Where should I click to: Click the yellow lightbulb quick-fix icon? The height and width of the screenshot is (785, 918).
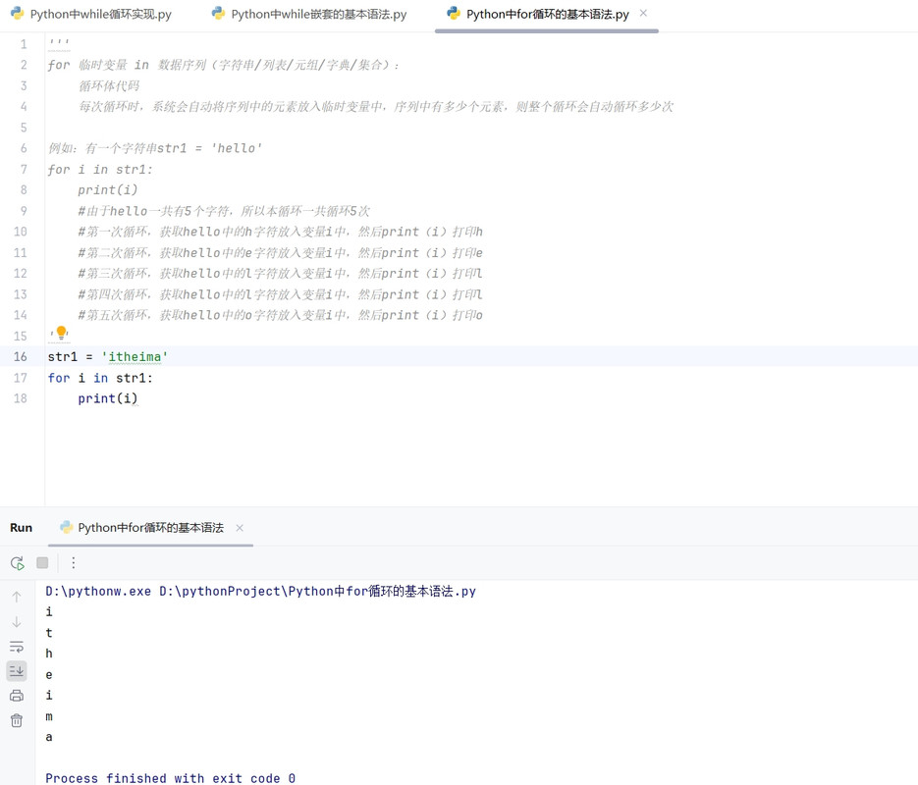tap(62, 333)
